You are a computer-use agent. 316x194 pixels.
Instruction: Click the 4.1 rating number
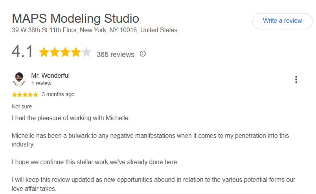pos(22,51)
